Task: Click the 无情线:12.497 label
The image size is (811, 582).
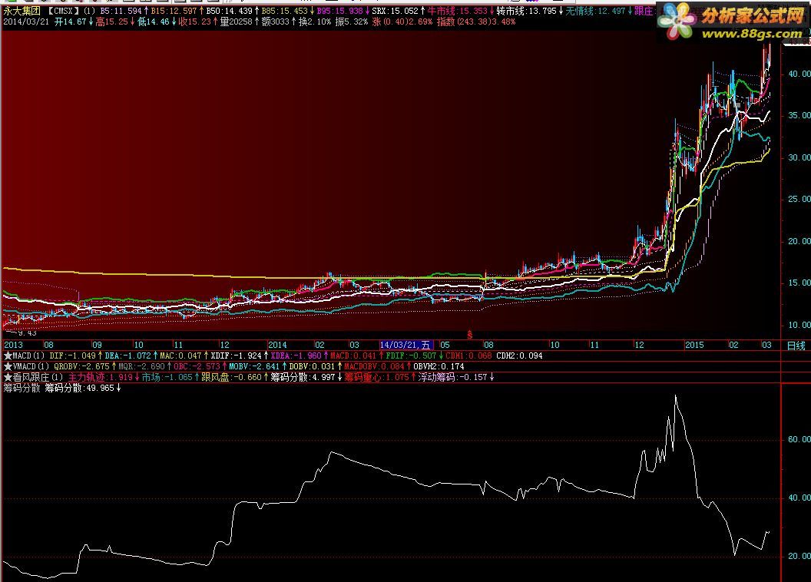Action: 595,11
